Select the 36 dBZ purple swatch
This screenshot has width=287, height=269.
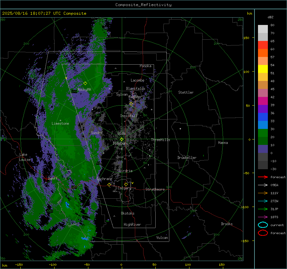pos(263,109)
